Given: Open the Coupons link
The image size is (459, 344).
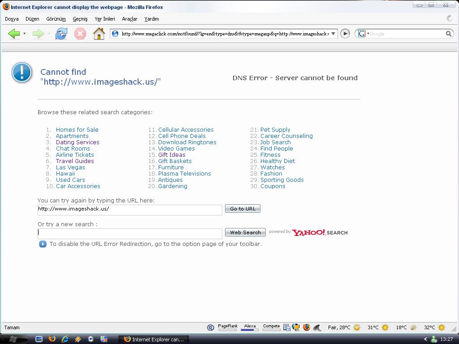Looking at the screenshot, I should pyautogui.click(x=273, y=186).
